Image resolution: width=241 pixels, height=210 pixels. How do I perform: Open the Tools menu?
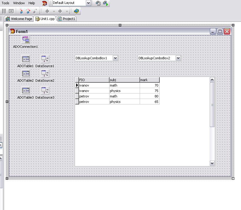pyautogui.click(x=5, y=3)
